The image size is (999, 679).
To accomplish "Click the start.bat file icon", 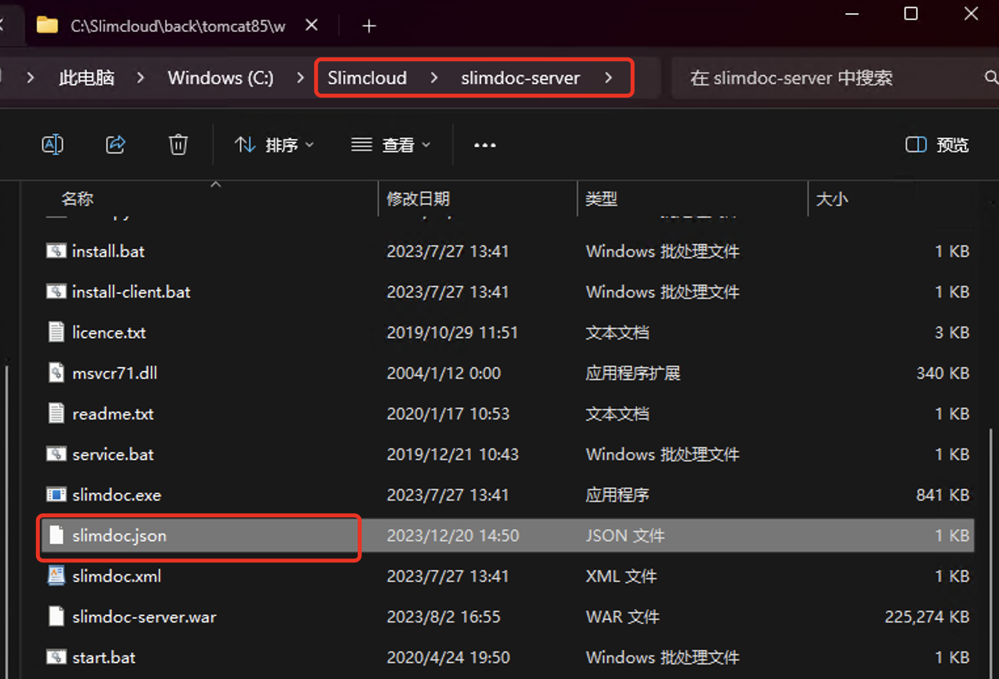I will 56,657.
